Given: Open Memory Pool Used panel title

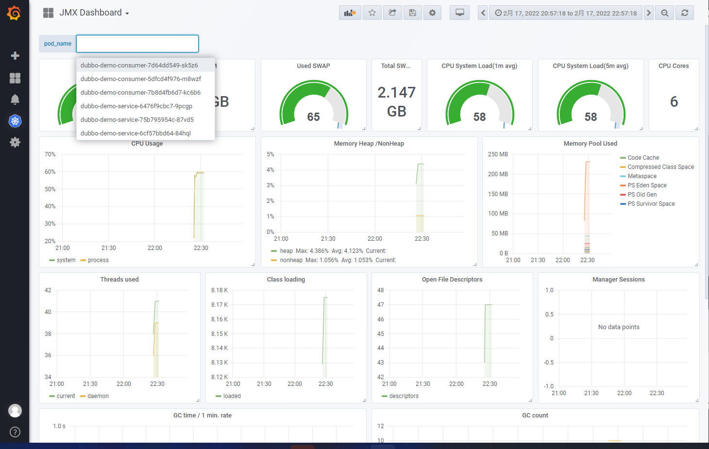Looking at the screenshot, I should coord(591,144).
